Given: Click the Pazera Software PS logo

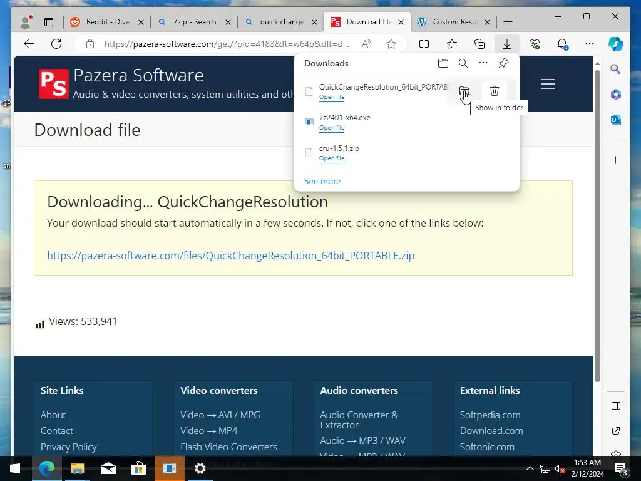Looking at the screenshot, I should point(54,84).
